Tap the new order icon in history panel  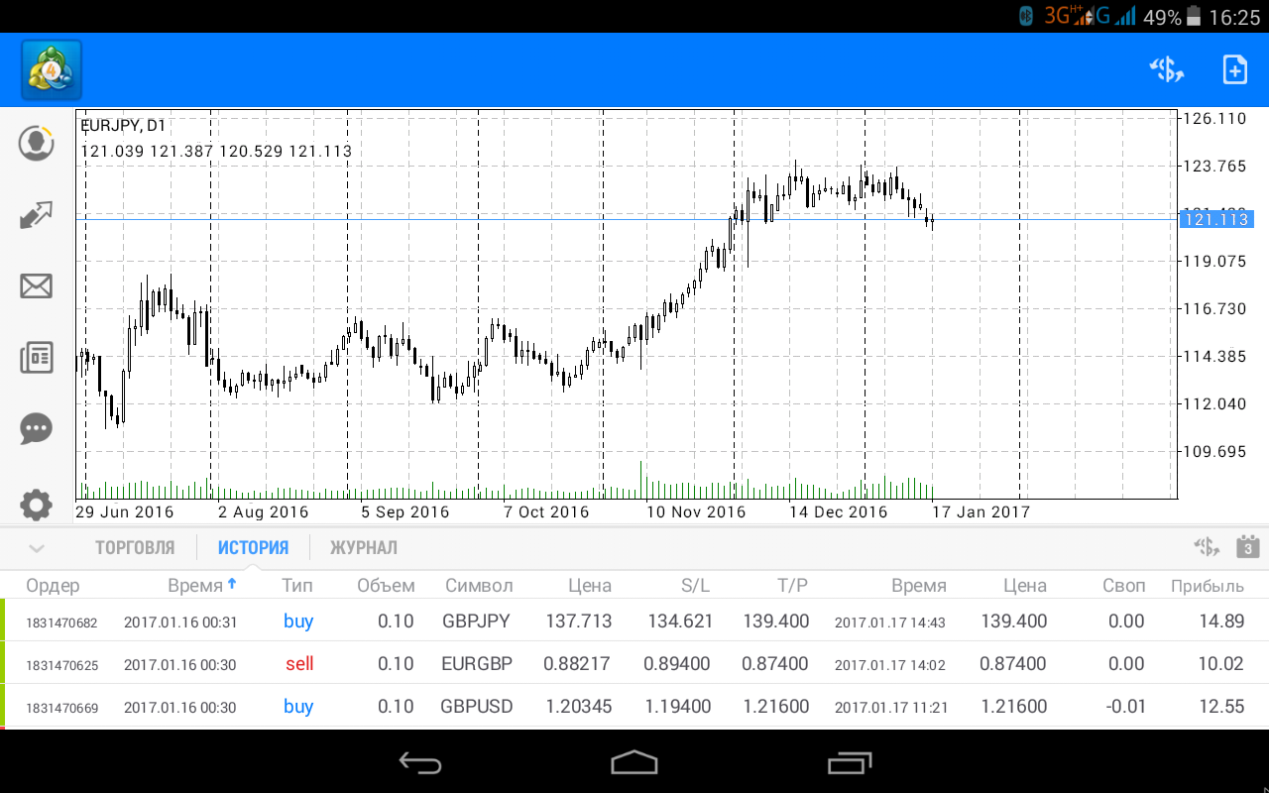pyautogui.click(x=1206, y=546)
